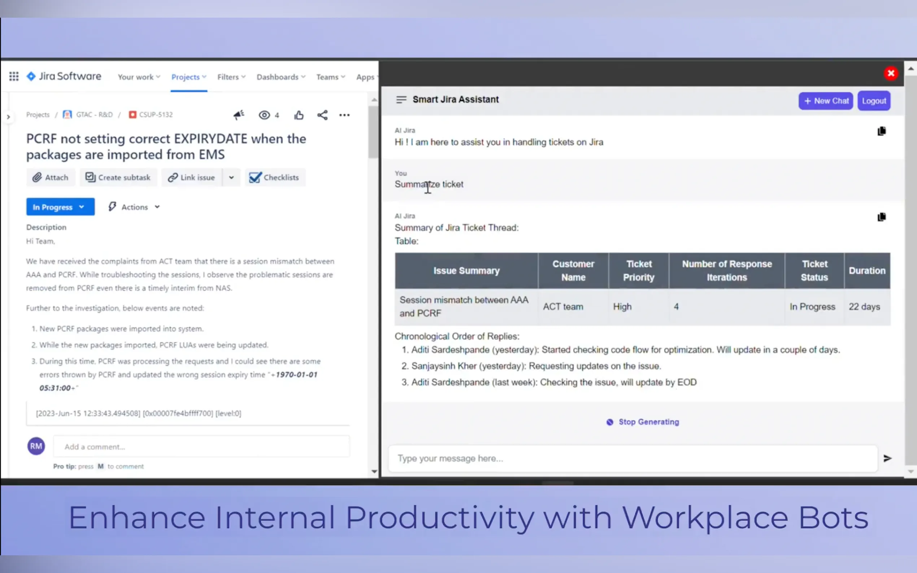Click the share issue icon

(322, 115)
